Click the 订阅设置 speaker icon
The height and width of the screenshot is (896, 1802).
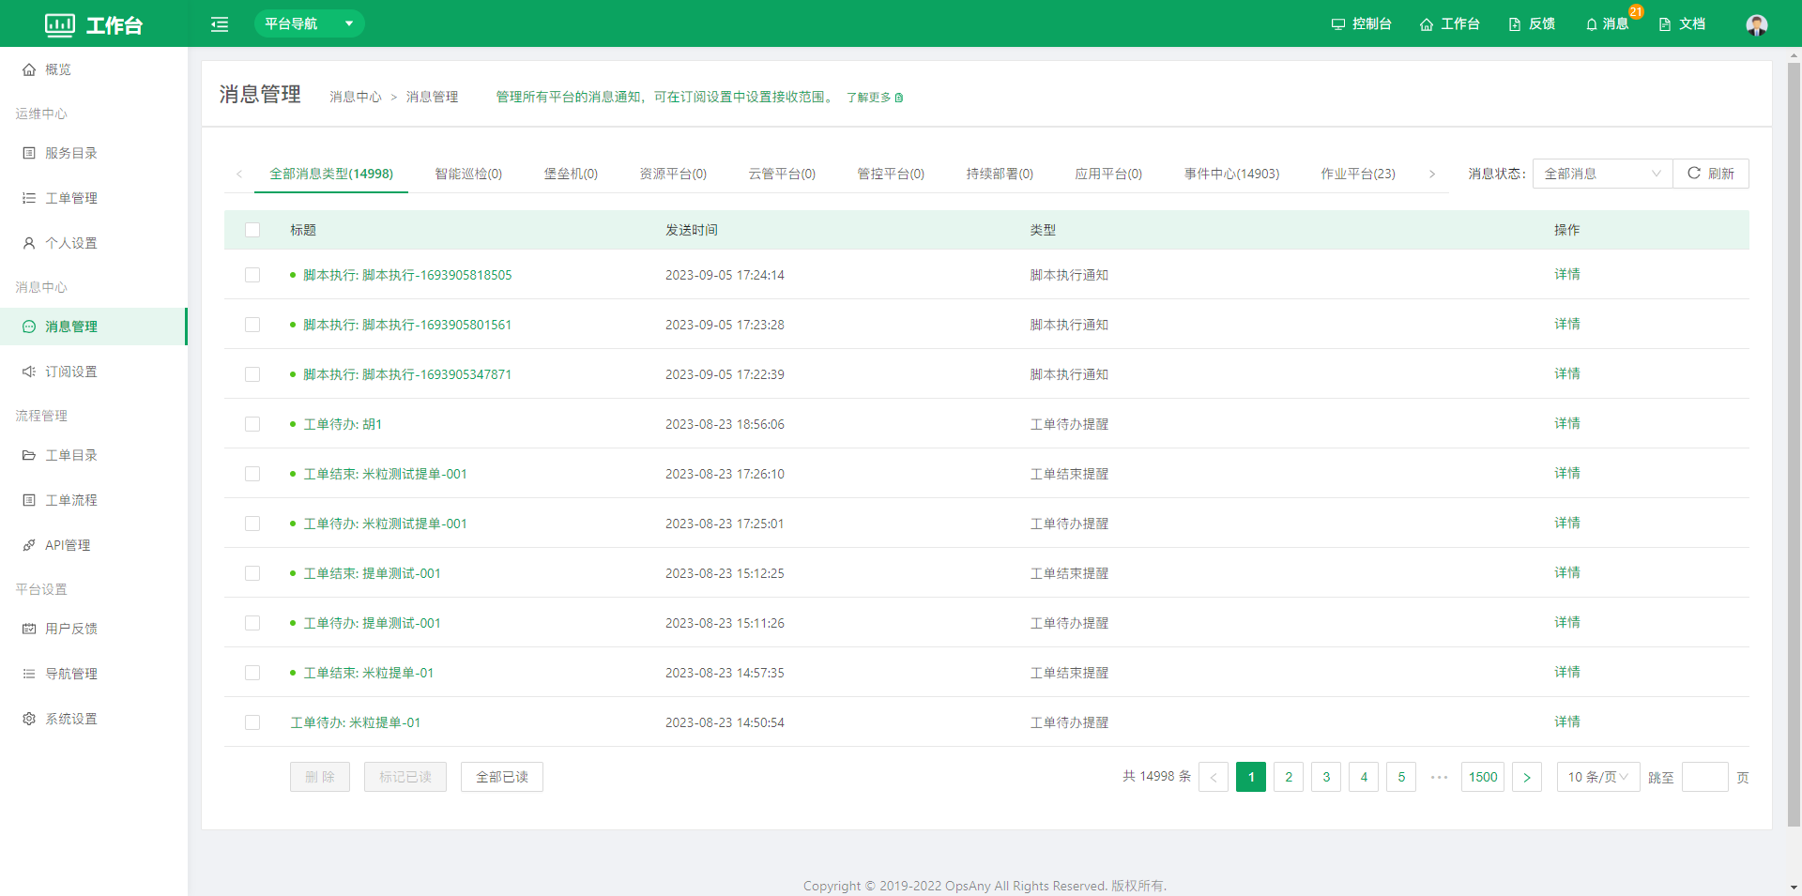pos(29,372)
